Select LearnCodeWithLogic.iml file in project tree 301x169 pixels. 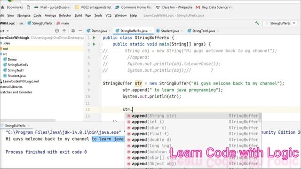[20, 81]
